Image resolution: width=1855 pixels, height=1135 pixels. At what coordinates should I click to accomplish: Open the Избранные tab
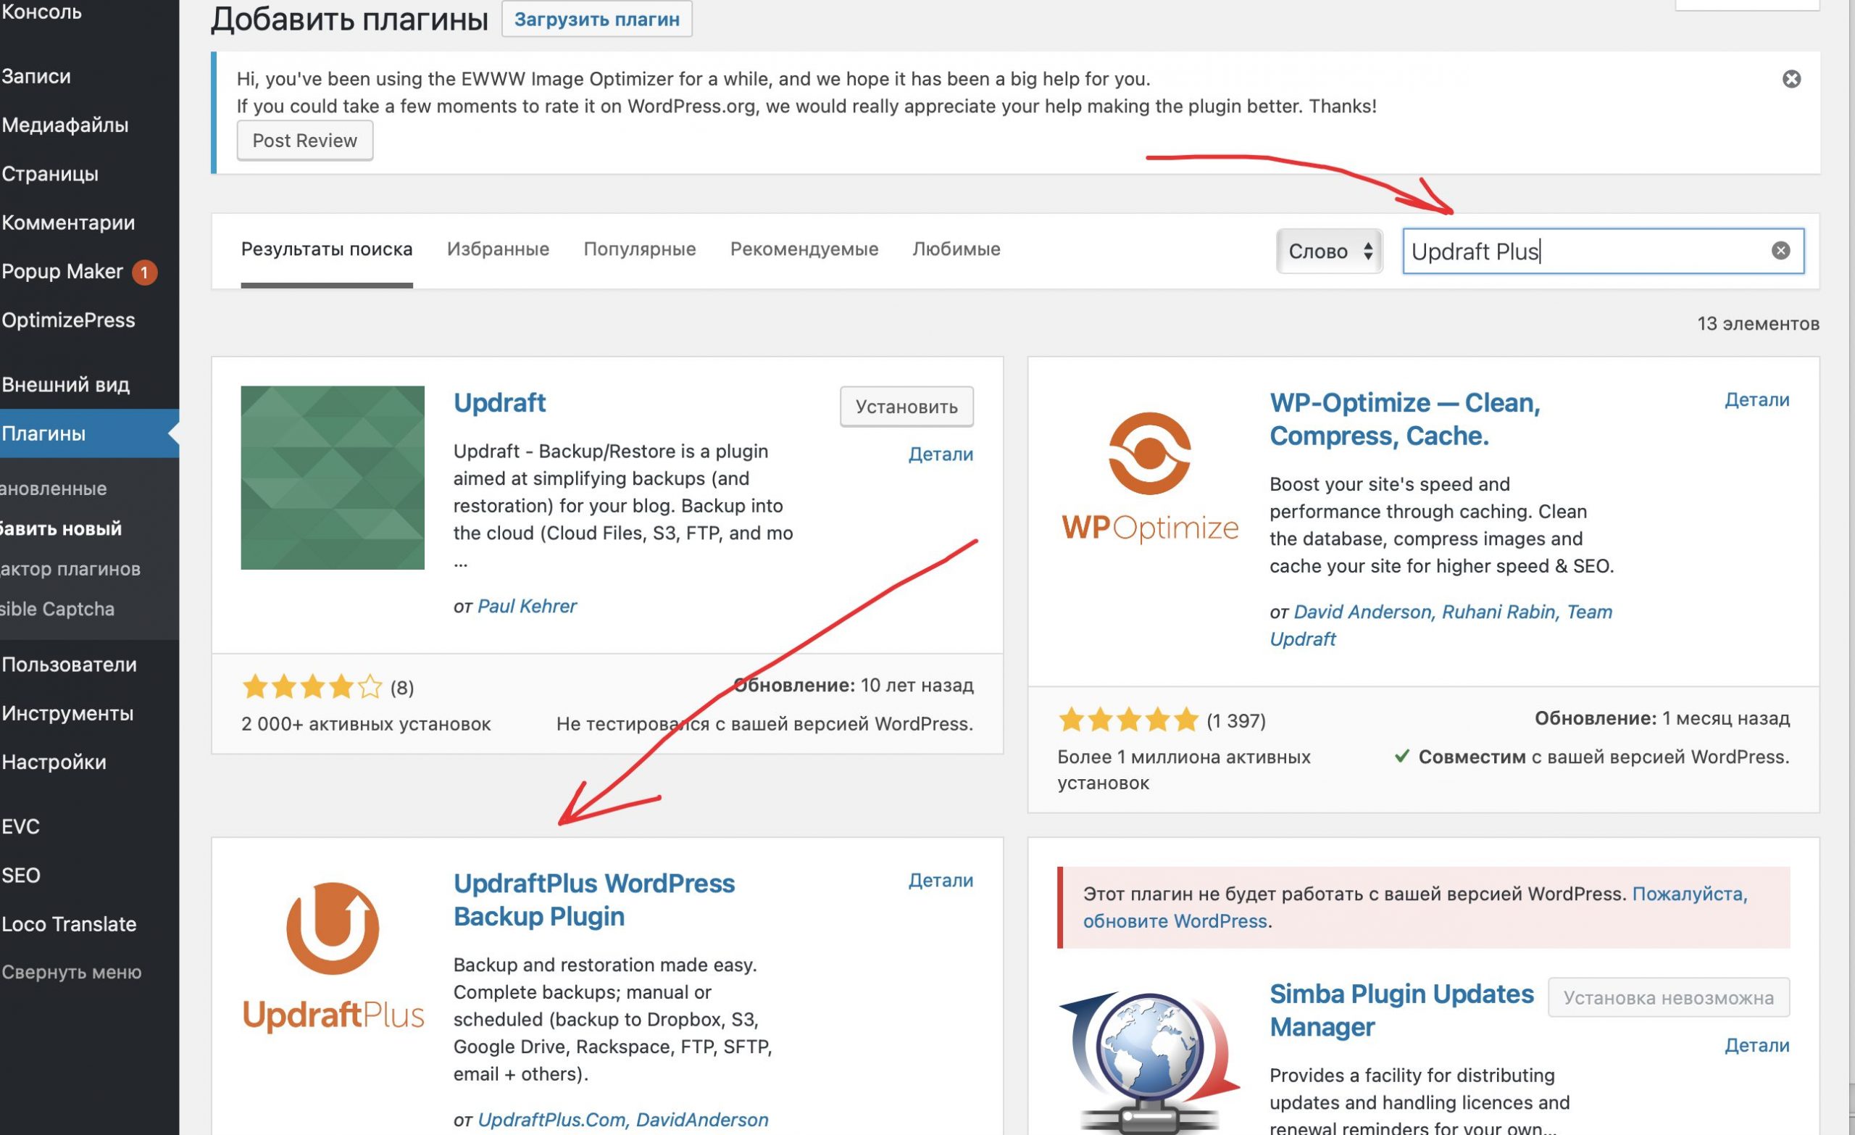[x=498, y=249]
